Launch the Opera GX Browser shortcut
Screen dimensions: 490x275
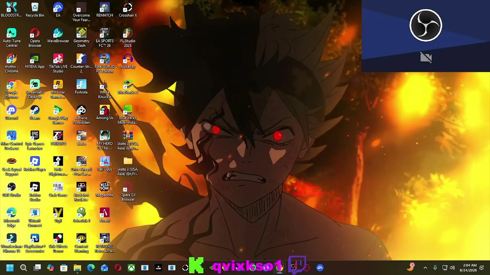tap(128, 191)
